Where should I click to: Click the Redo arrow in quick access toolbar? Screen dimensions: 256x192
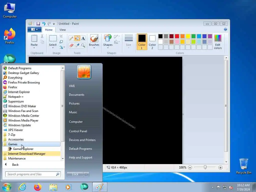click(x=49, y=24)
